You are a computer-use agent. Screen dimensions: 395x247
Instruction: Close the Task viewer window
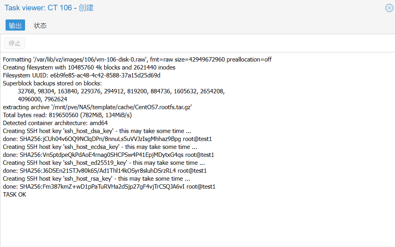[389, 8]
